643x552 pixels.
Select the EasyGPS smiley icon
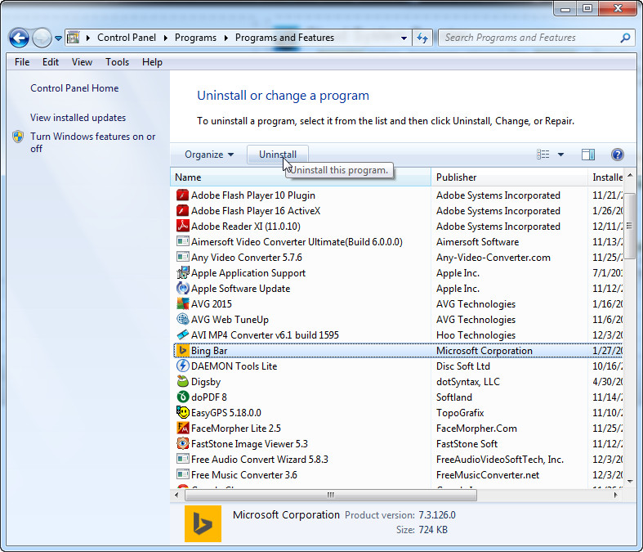pyautogui.click(x=182, y=412)
